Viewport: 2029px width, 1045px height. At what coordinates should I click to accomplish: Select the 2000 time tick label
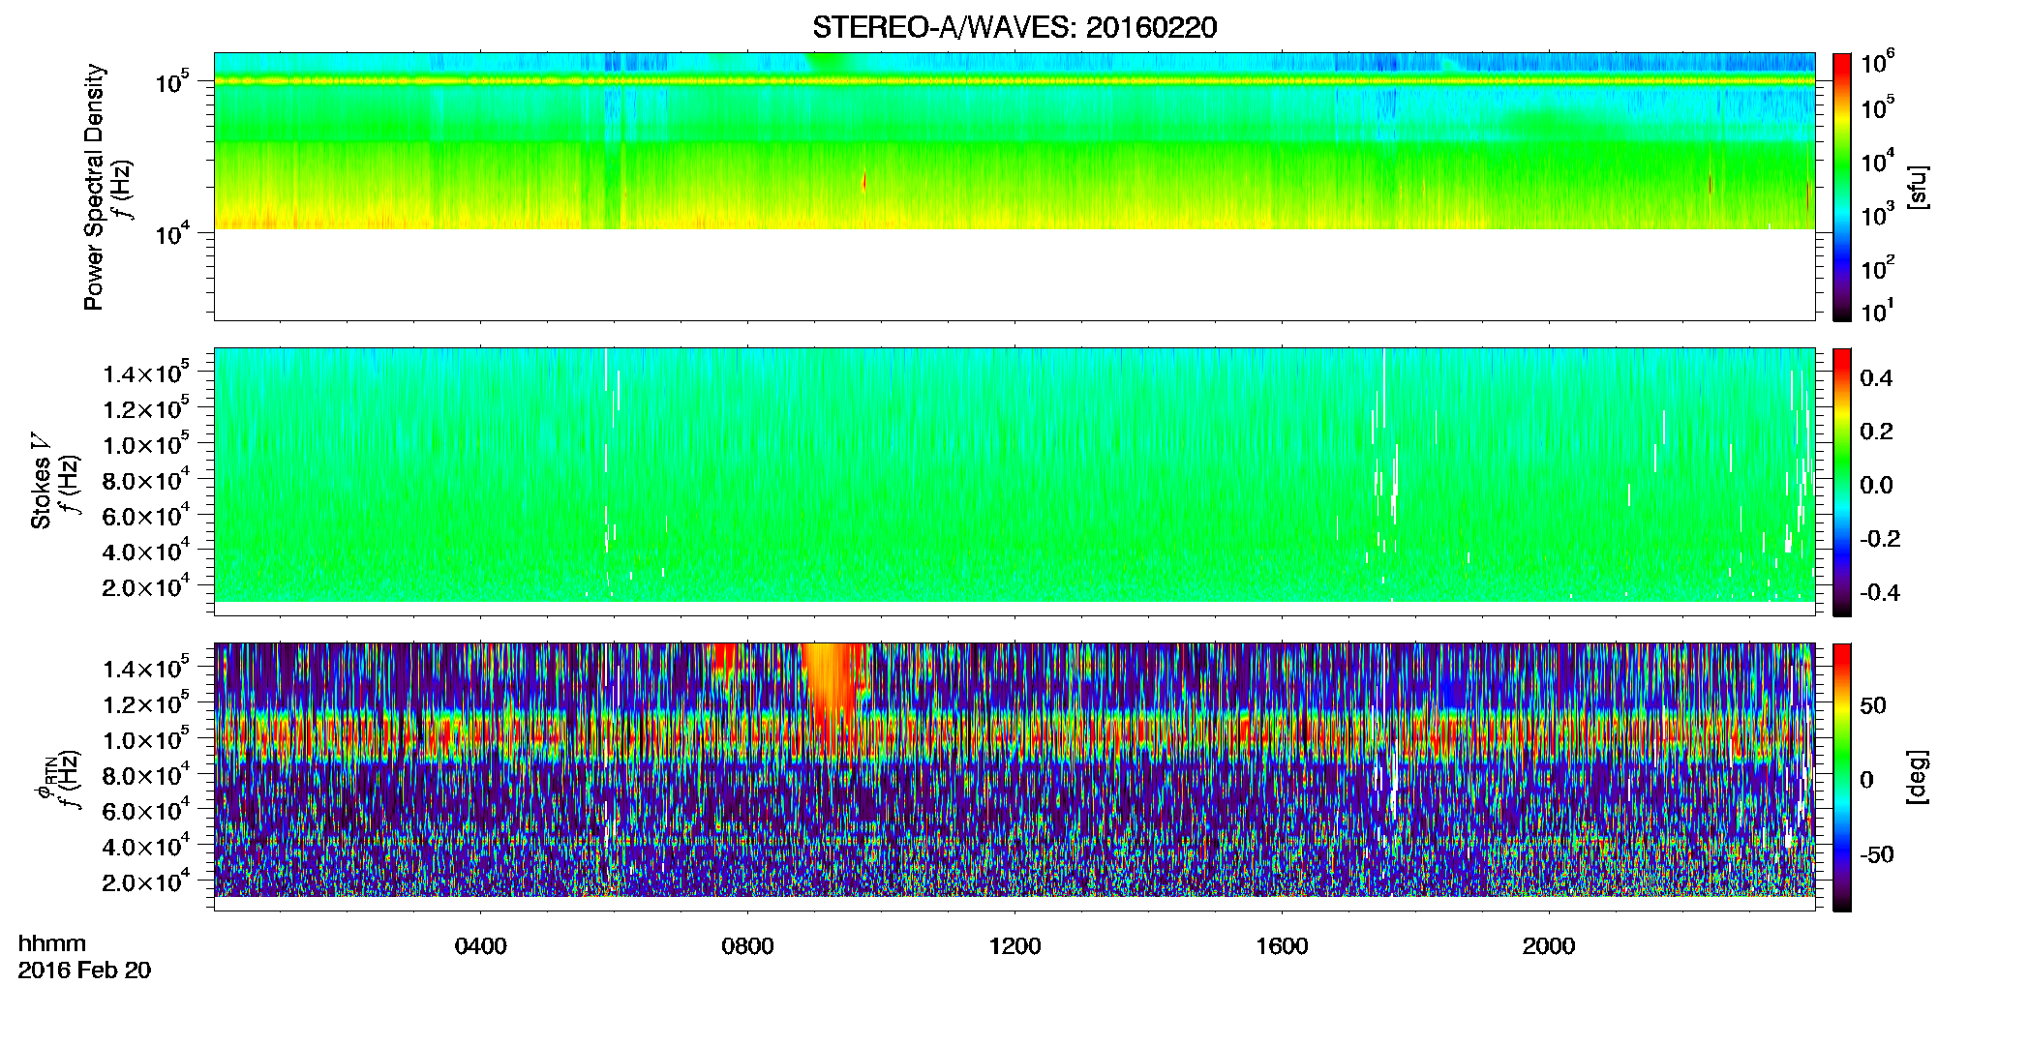coord(1549,946)
